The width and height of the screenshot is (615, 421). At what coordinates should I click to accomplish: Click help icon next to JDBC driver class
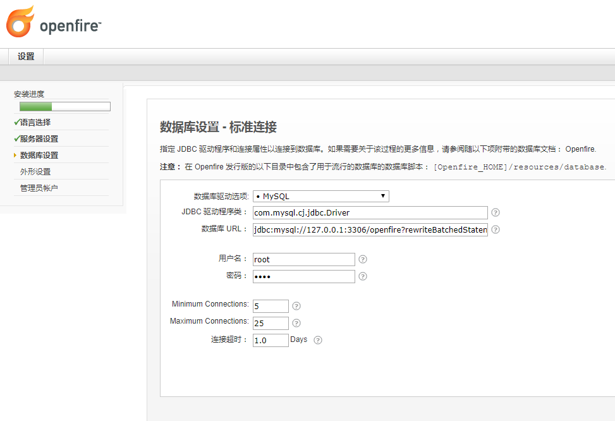pos(496,212)
